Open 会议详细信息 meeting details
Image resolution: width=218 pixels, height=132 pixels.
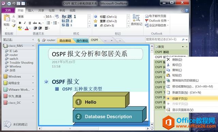click(x=157, y=25)
